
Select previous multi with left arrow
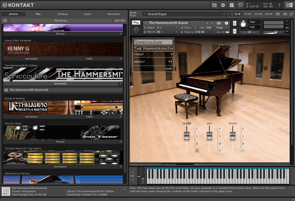point(224,14)
